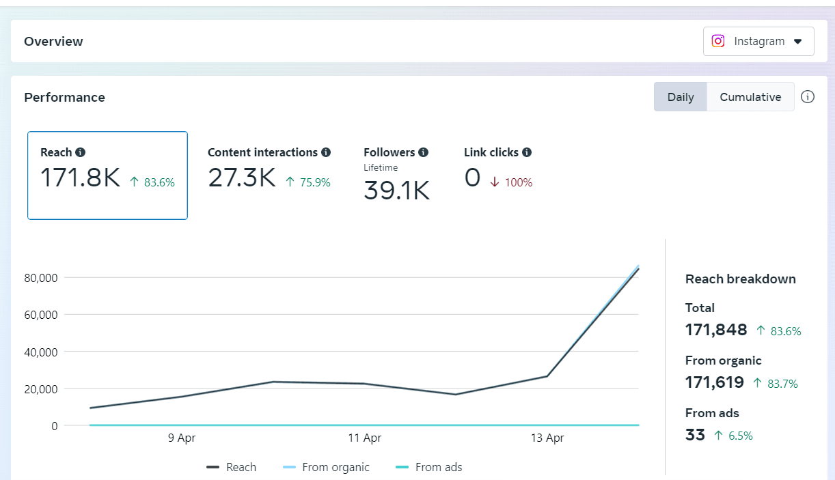The height and width of the screenshot is (480, 835).
Task: Toggle the From organic legend series
Action: [x=326, y=467]
